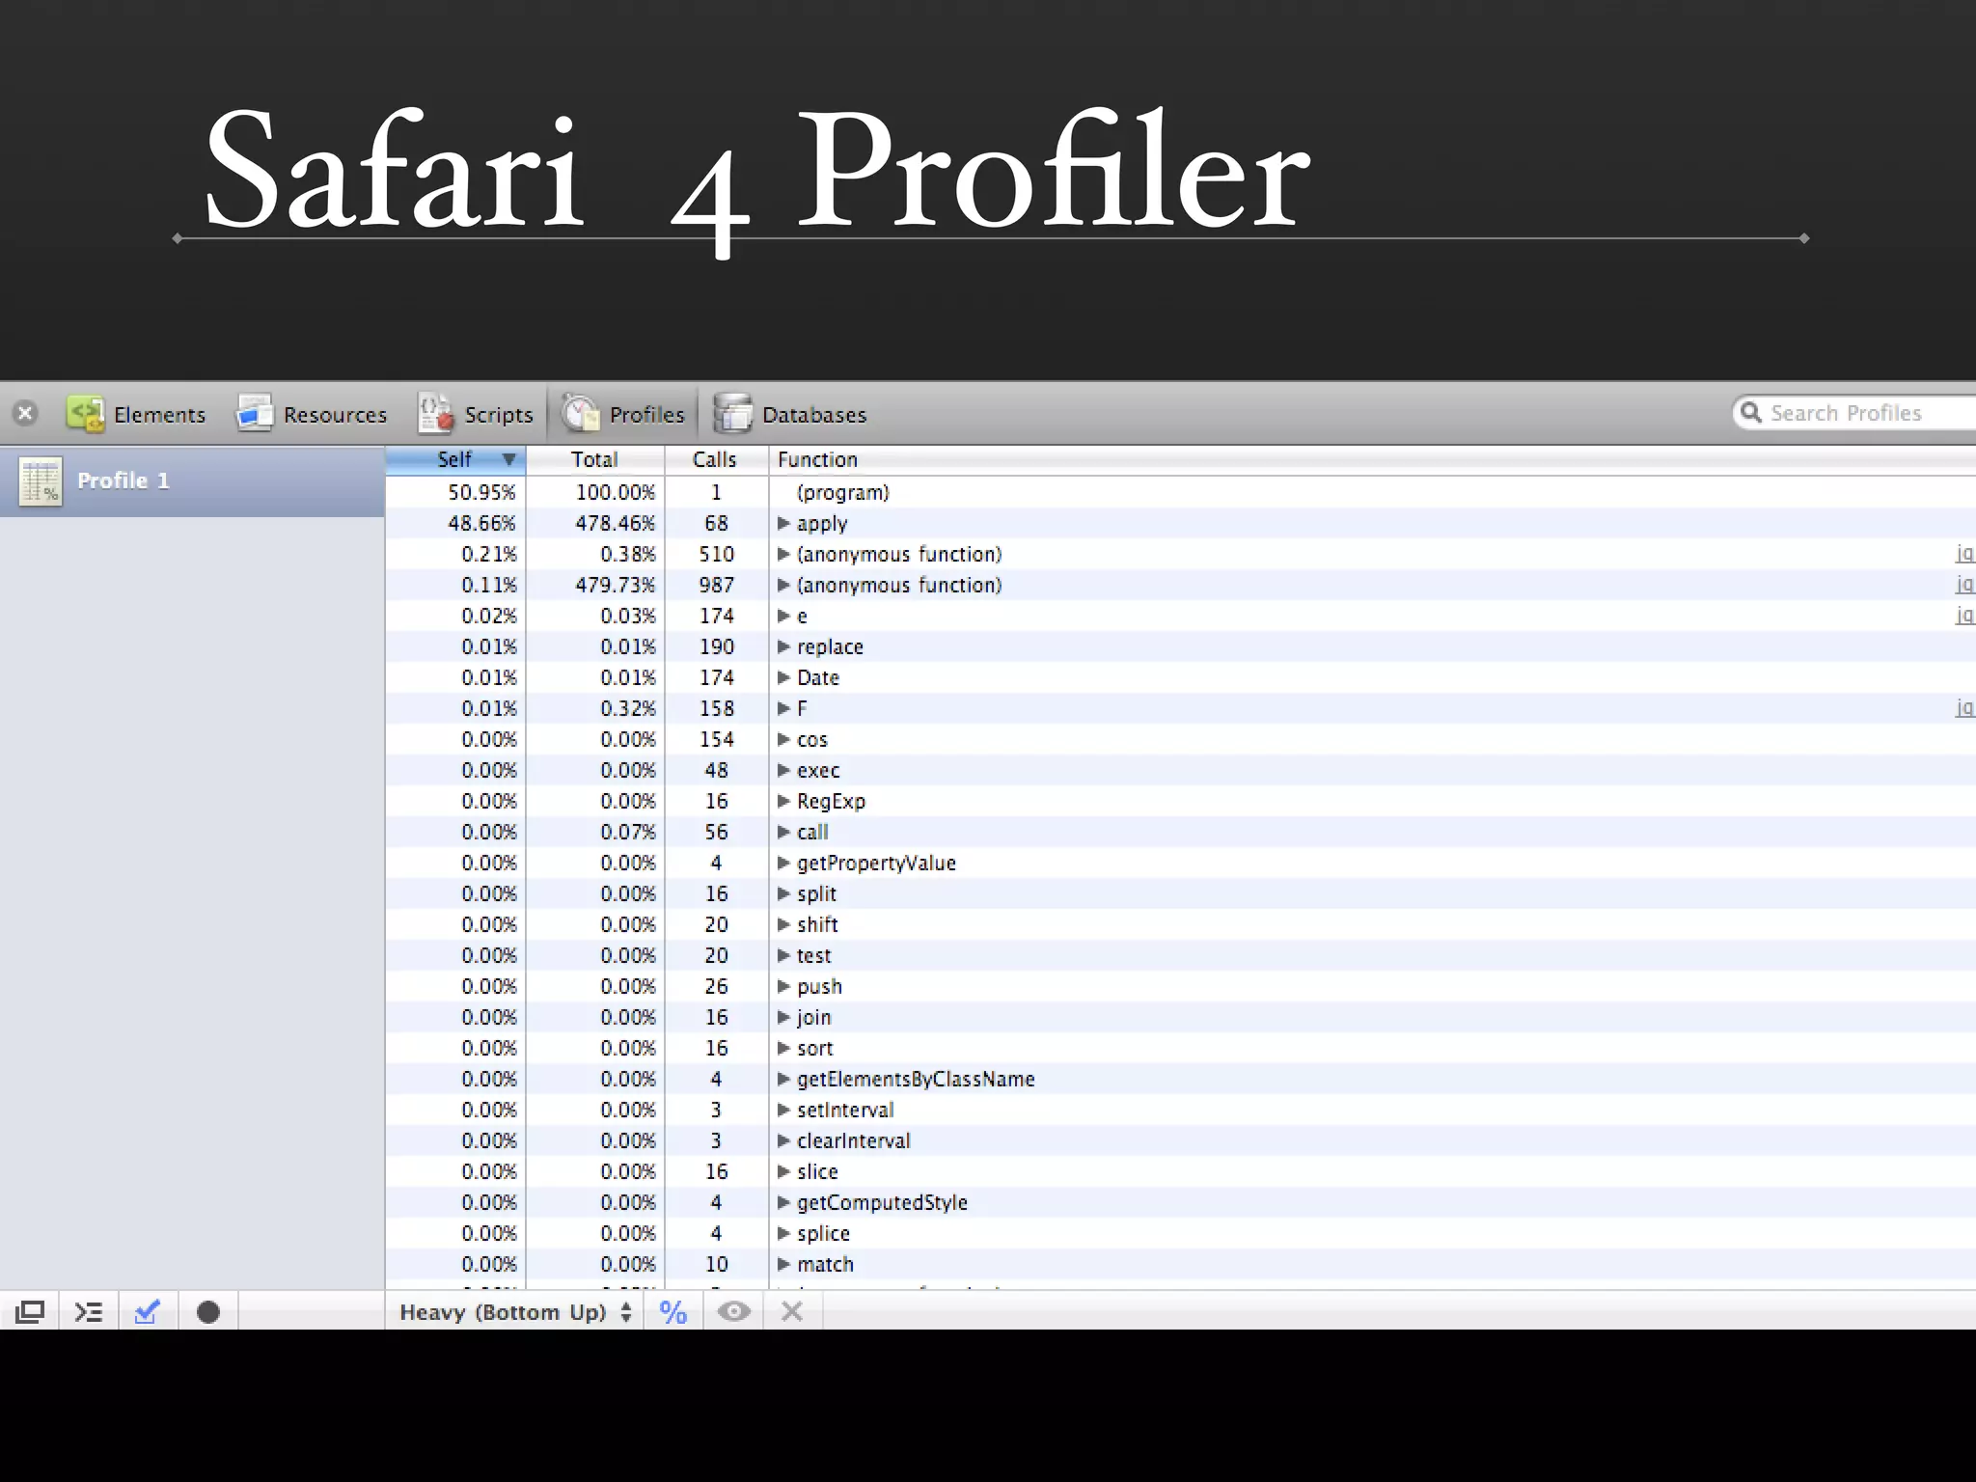Screen dimensions: 1976x1482
Task: Close the inspector with the X button
Action: tap(25, 414)
